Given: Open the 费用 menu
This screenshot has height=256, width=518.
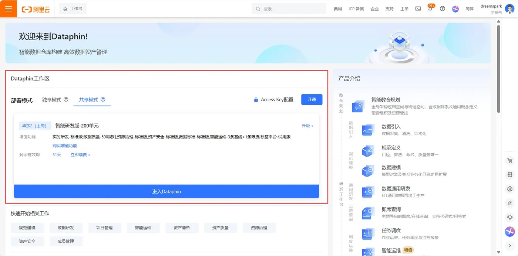Looking at the screenshot, I should (338, 9).
